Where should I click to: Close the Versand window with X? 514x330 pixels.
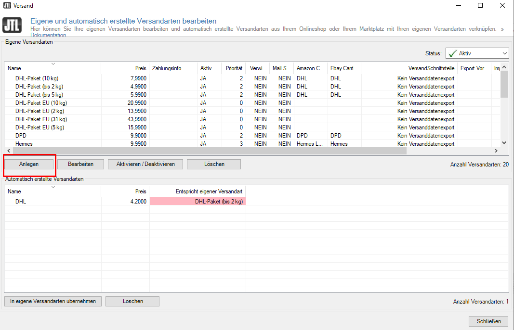tap(502, 6)
